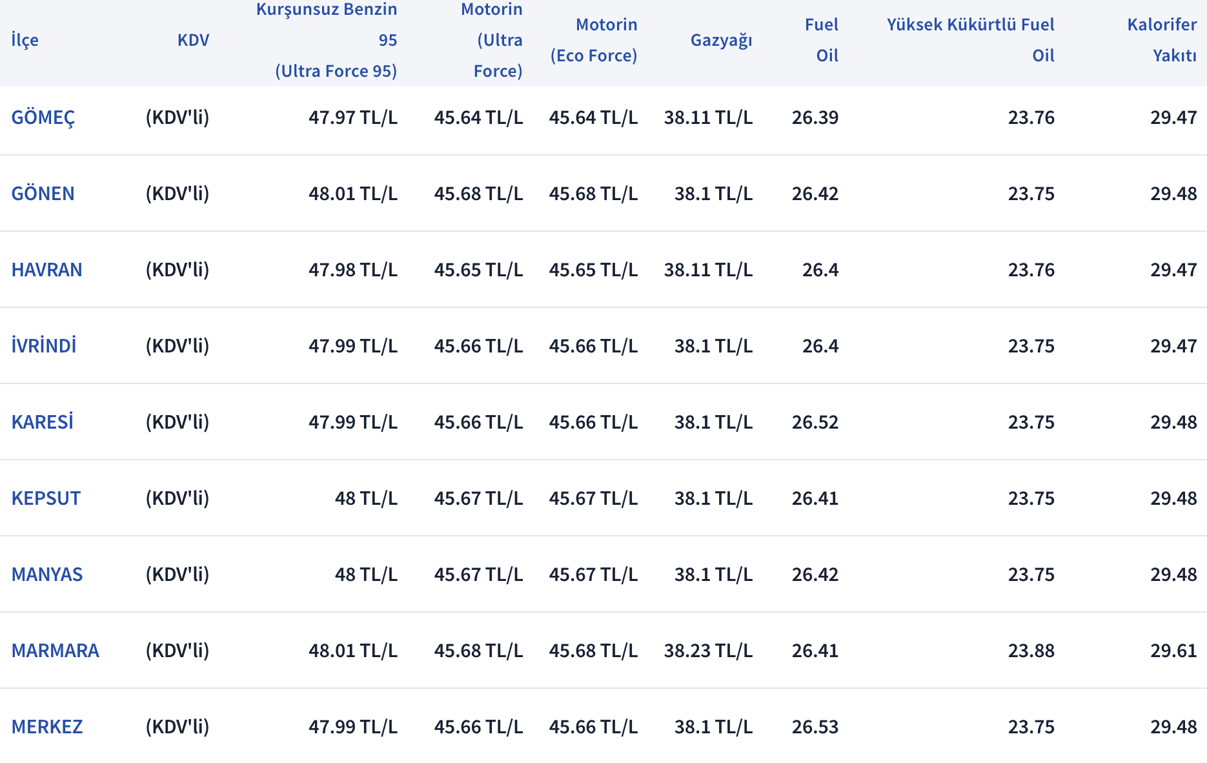Open the GÖNEN district link
Screen dimensions: 1207x763
click(x=43, y=194)
